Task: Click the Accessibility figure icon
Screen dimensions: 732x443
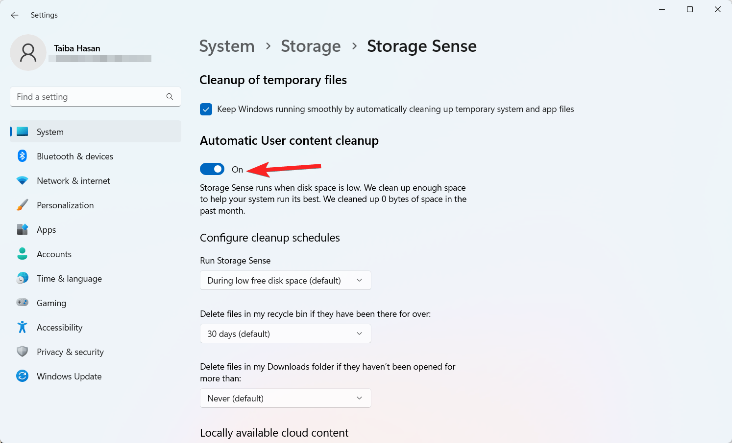Action: (x=22, y=327)
